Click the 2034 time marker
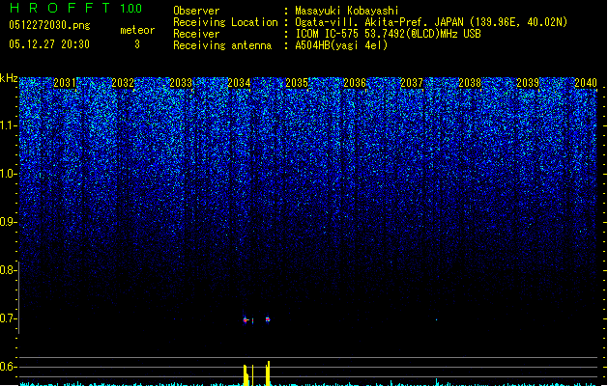The height and width of the screenshot is (386, 608). click(x=239, y=83)
